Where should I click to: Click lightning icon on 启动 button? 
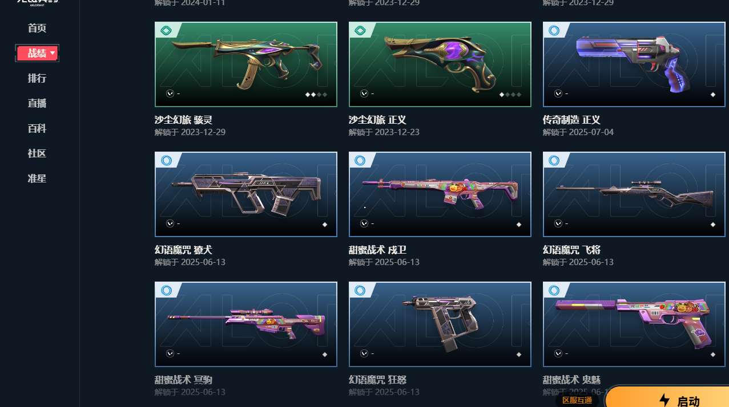(664, 400)
